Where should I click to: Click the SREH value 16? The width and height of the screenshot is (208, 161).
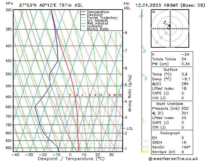(184, 142)
